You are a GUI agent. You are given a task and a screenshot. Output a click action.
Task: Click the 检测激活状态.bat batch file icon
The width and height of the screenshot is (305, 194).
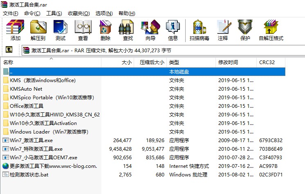(6, 174)
